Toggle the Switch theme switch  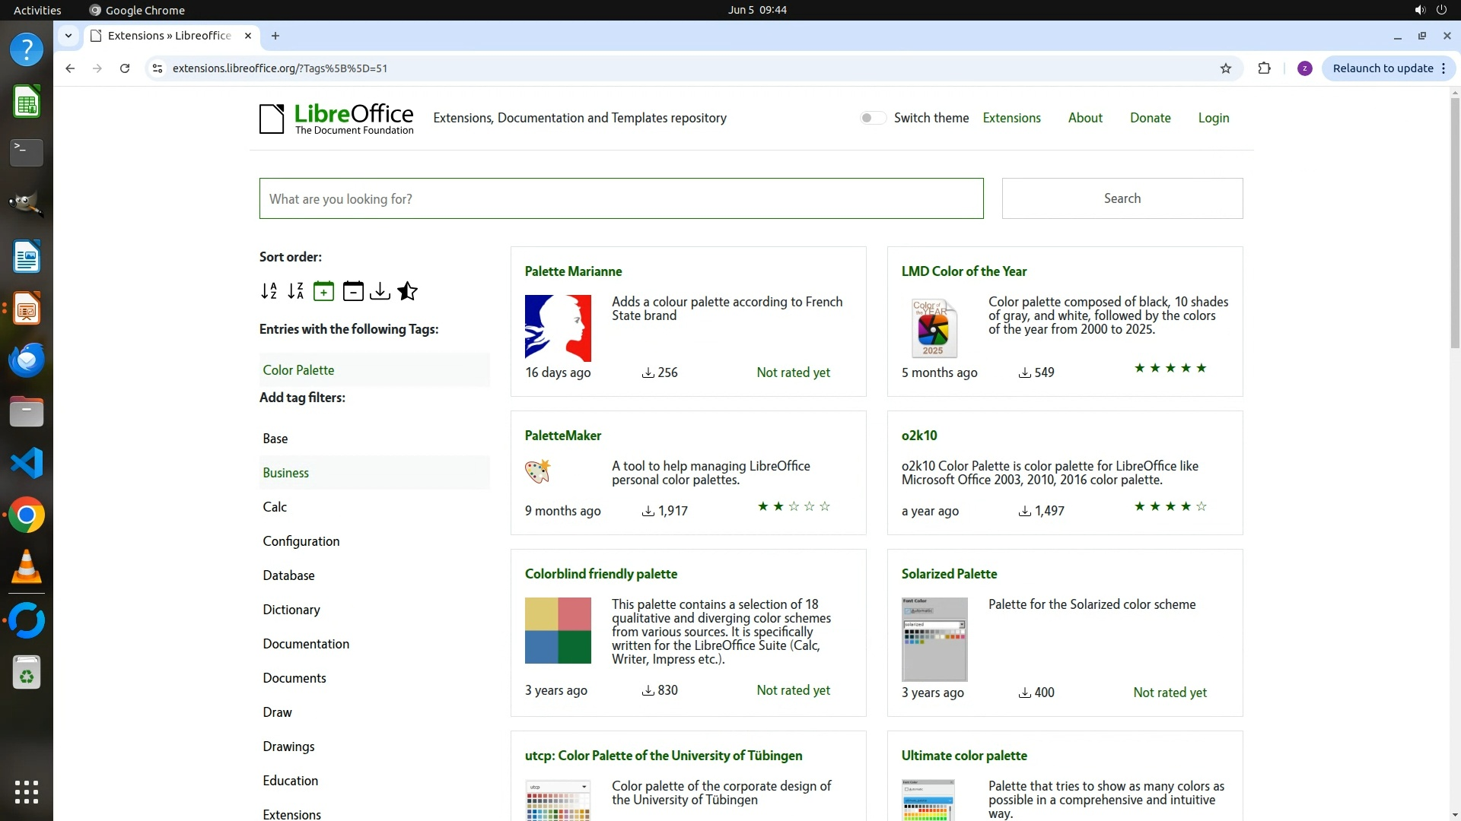[x=873, y=118]
